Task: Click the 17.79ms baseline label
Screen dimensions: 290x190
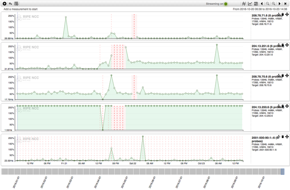Action: (9, 100)
